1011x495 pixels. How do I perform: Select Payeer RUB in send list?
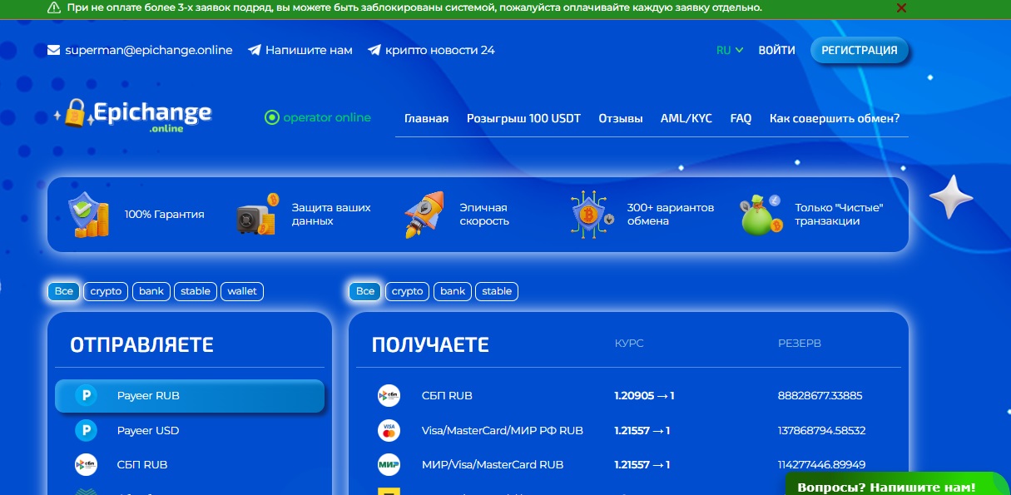pos(190,396)
